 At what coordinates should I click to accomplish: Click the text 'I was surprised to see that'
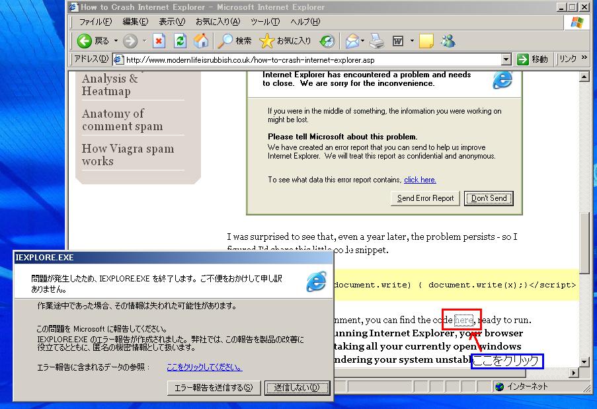tap(282, 237)
